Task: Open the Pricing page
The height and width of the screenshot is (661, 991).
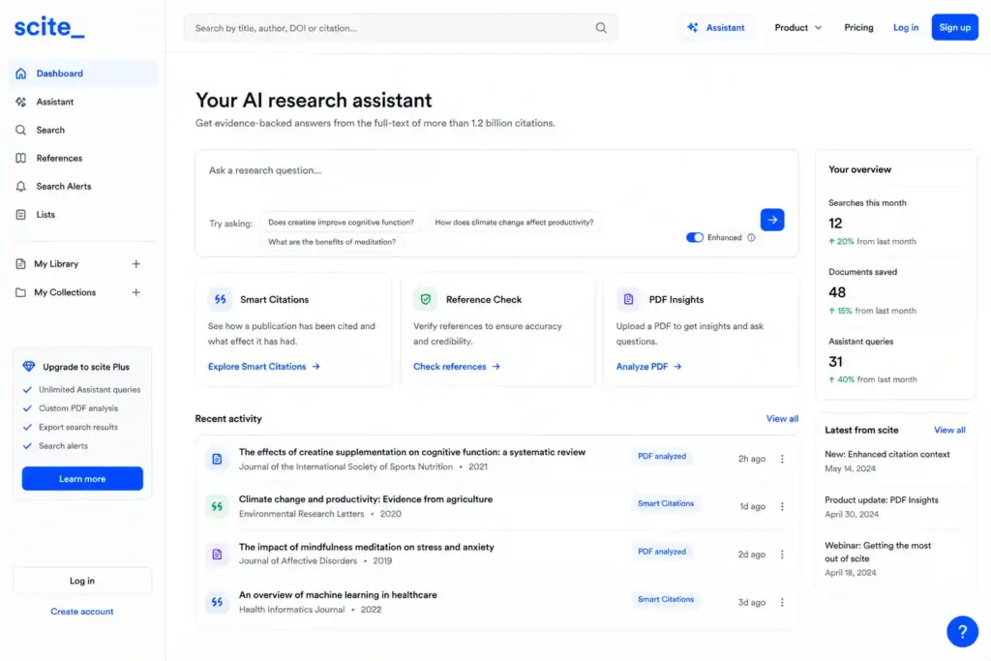Action: pyautogui.click(x=858, y=28)
